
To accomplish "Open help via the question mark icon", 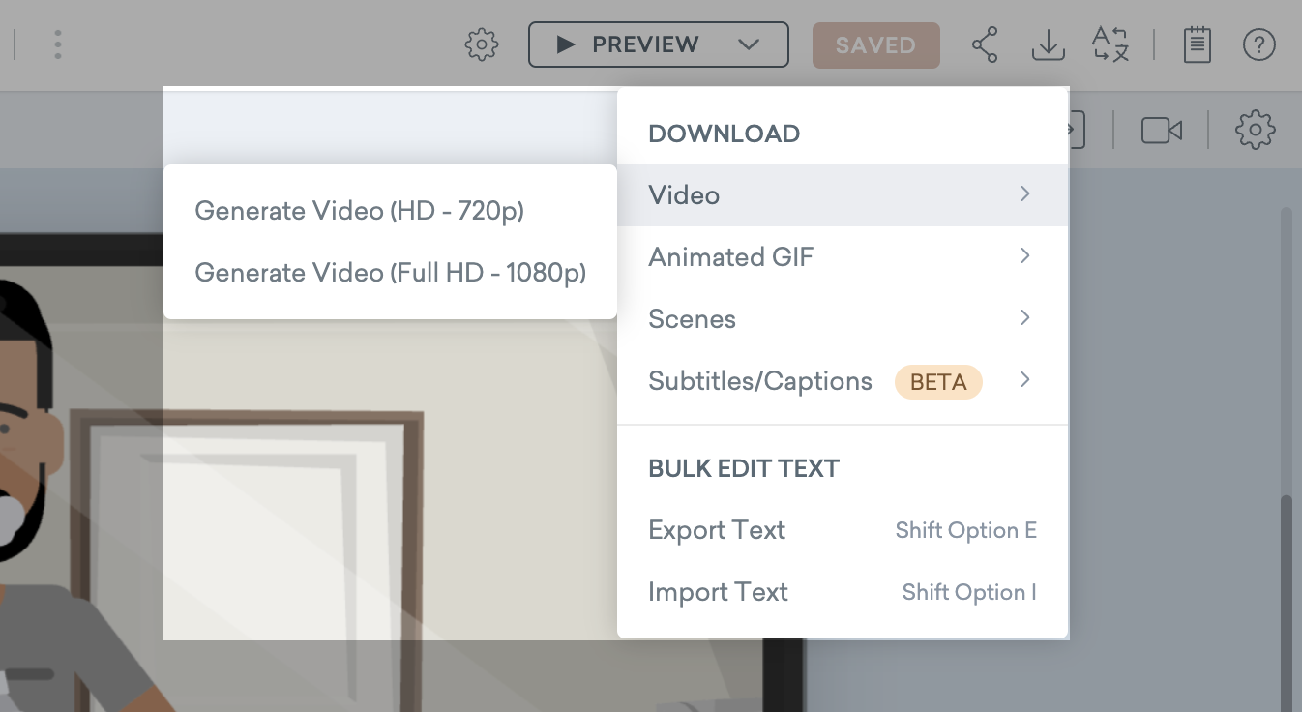I will [x=1258, y=44].
